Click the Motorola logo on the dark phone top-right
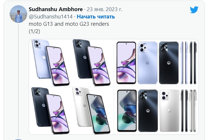Viewport: 209px width, 140px height. (x=169, y=63)
